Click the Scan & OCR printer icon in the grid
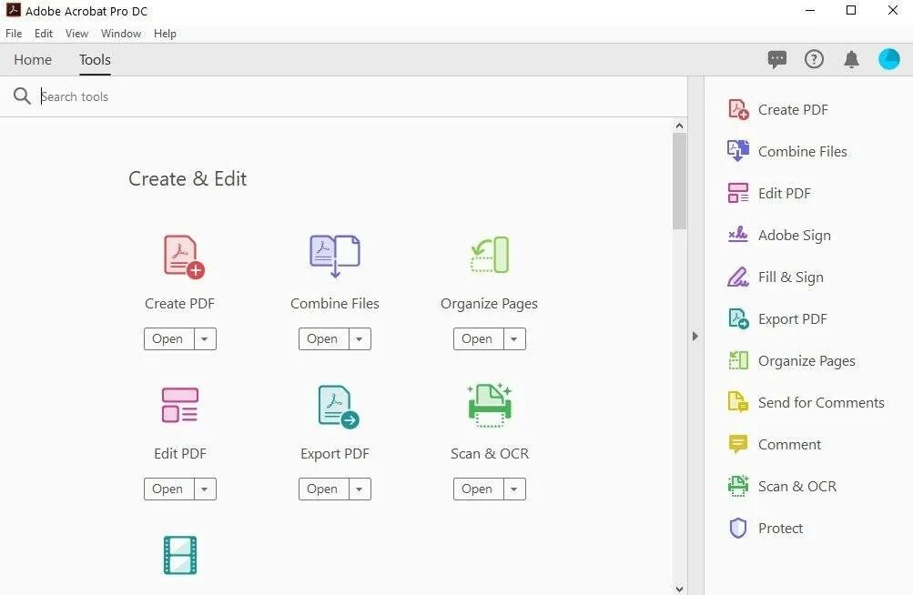 tap(490, 405)
